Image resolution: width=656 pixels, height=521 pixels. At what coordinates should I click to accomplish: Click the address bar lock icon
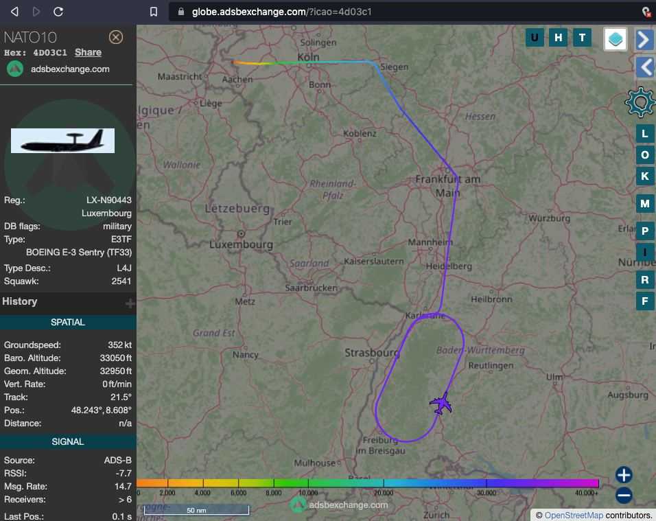pyautogui.click(x=180, y=12)
